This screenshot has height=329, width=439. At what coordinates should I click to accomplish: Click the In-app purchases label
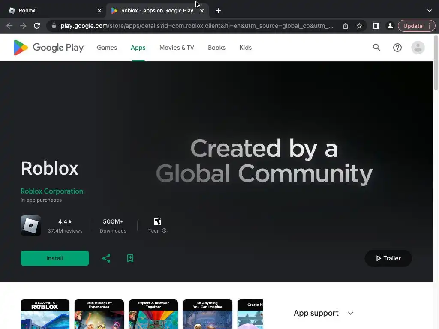point(41,200)
